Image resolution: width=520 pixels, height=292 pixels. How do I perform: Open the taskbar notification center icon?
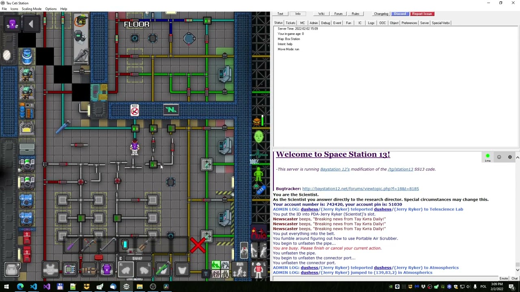point(512,287)
